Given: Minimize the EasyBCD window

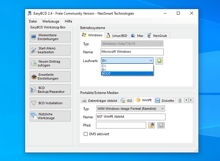Looking at the screenshot, I should point(165,13).
